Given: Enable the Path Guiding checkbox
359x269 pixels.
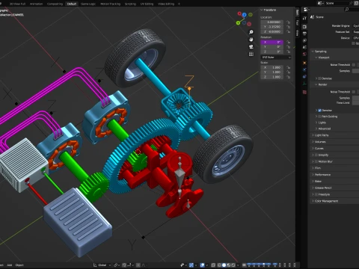Looking at the screenshot, I should pos(319,117).
